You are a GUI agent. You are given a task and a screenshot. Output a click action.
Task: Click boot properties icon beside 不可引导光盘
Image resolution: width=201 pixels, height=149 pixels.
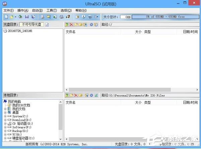47,24
